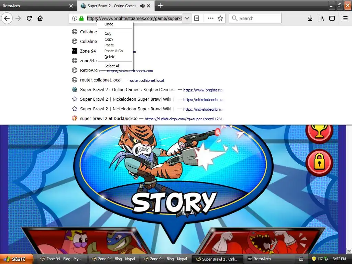Toggle the sidebar icon

(332, 18)
